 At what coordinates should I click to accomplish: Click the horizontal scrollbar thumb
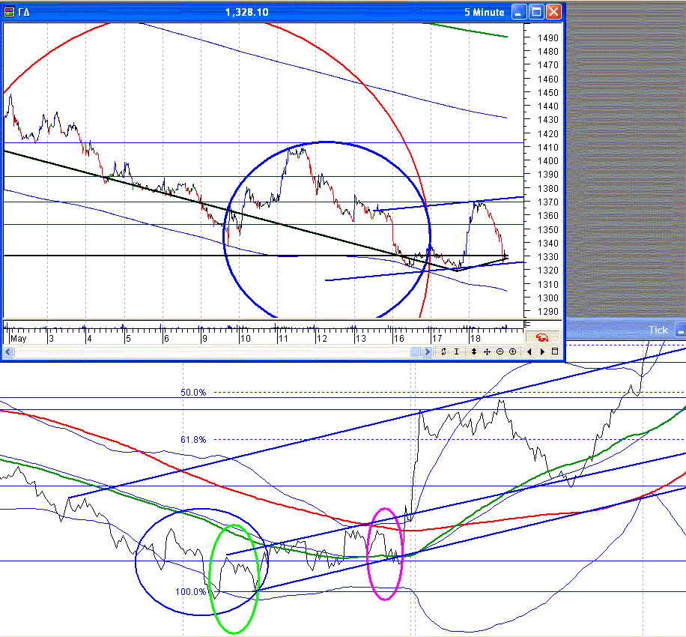pyautogui.click(x=415, y=351)
